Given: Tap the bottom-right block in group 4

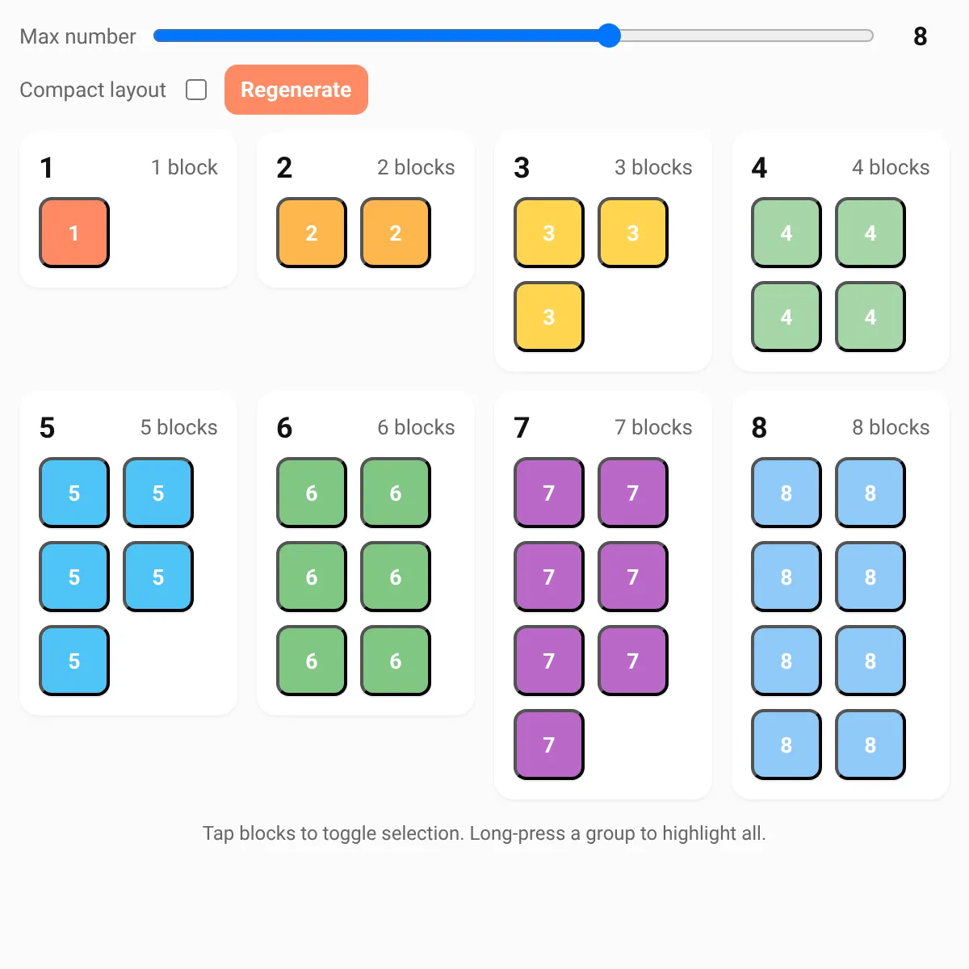Looking at the screenshot, I should 870,317.
